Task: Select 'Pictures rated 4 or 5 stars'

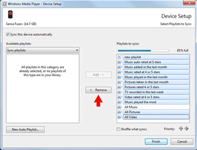Action: pos(156,87)
